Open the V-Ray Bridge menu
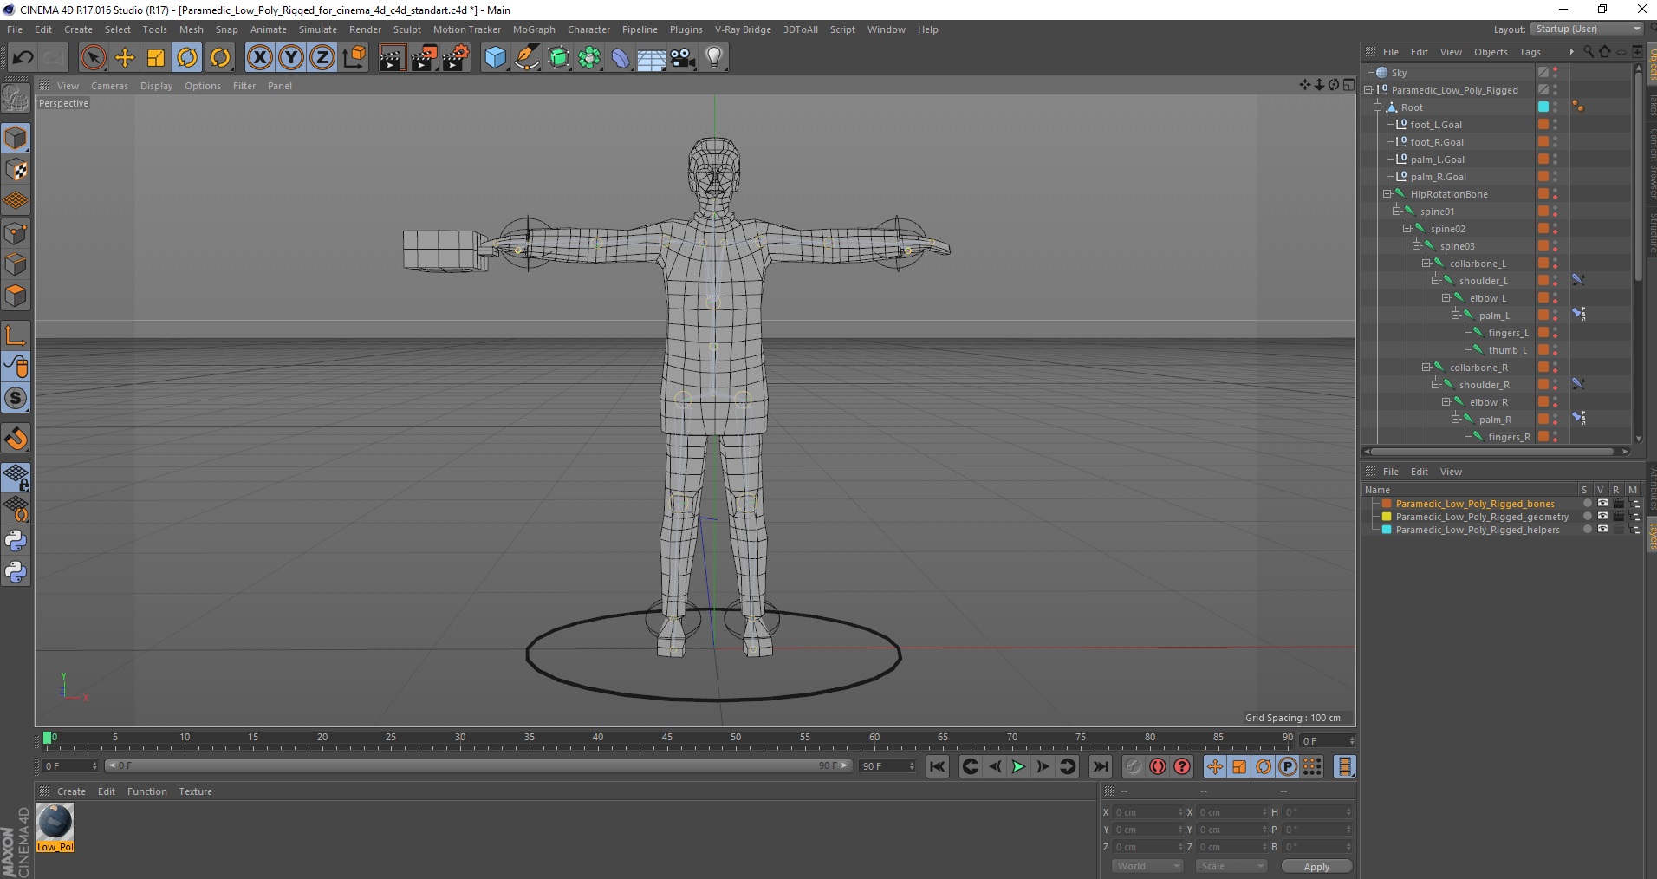1657x879 pixels. point(743,29)
